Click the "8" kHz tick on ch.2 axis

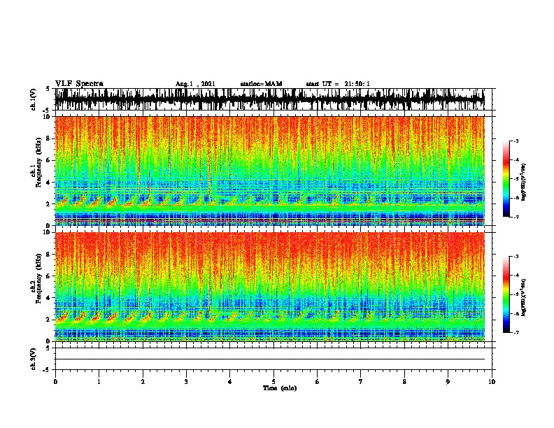point(49,255)
